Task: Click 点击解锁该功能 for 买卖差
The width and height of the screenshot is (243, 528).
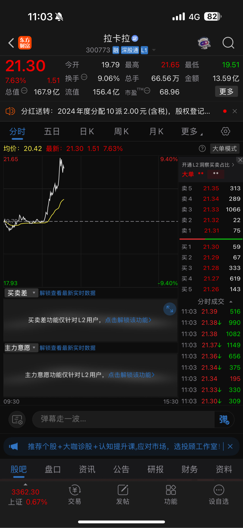Action: [128, 320]
